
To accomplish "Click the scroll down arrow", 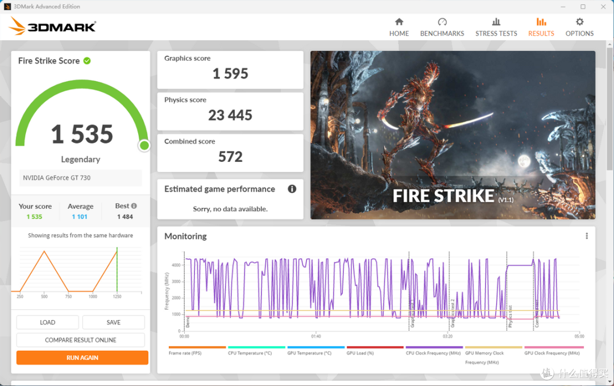I will click(609, 382).
